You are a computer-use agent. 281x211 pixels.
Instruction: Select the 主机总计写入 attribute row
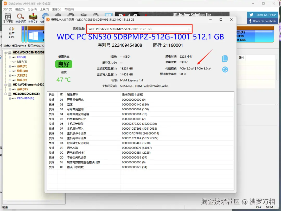point(140,129)
